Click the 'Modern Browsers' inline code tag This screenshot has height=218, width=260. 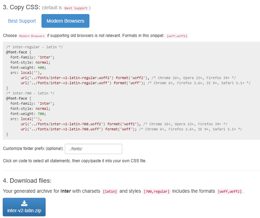[32, 36]
